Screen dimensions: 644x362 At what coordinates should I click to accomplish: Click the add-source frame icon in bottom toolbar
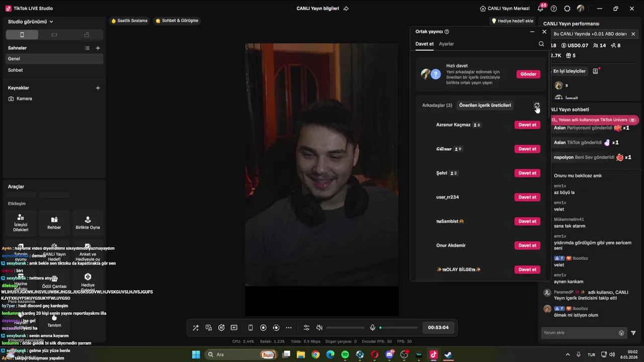234,328
